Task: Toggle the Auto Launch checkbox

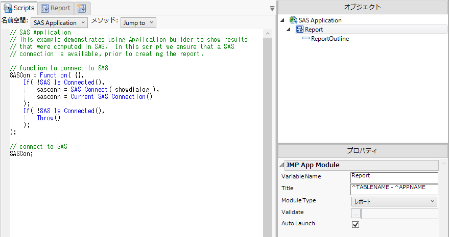Action: coord(356,224)
